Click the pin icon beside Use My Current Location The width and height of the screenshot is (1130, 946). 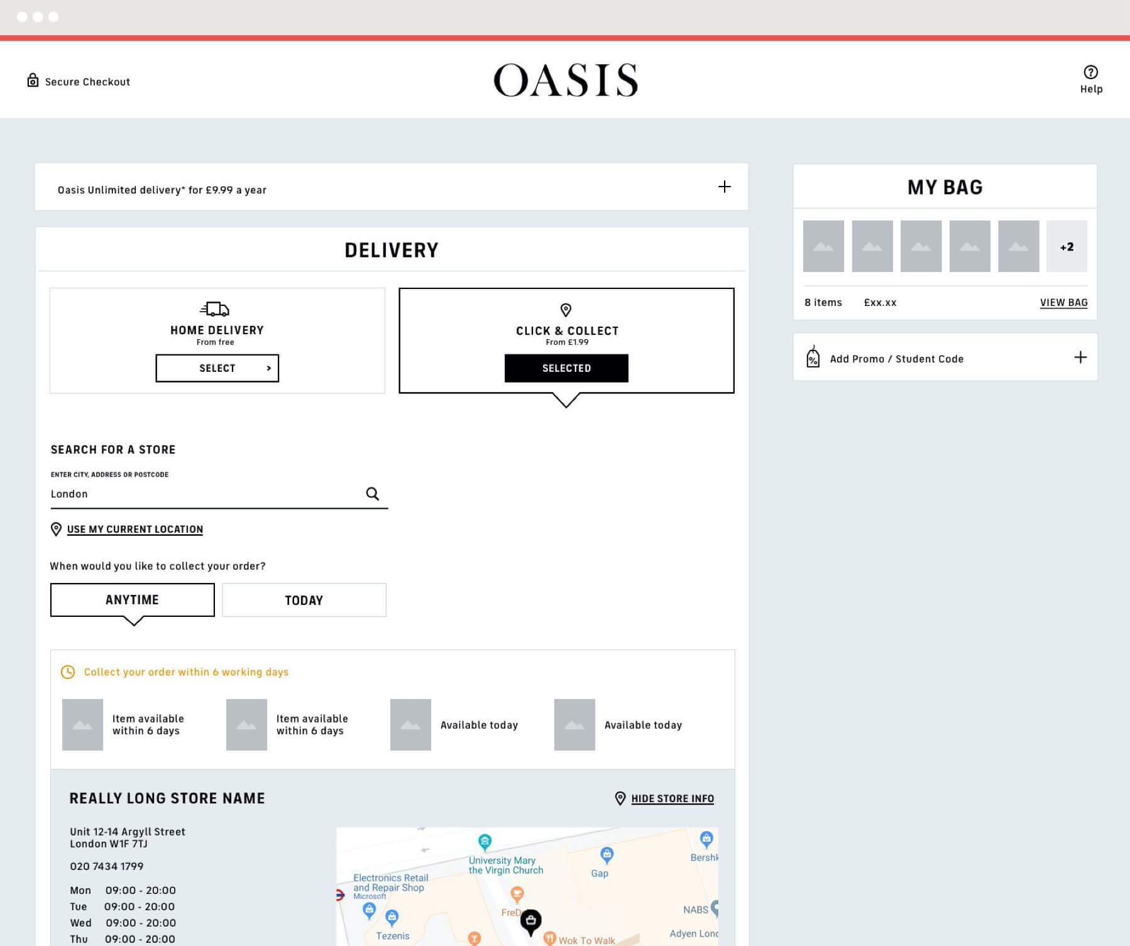pos(56,529)
